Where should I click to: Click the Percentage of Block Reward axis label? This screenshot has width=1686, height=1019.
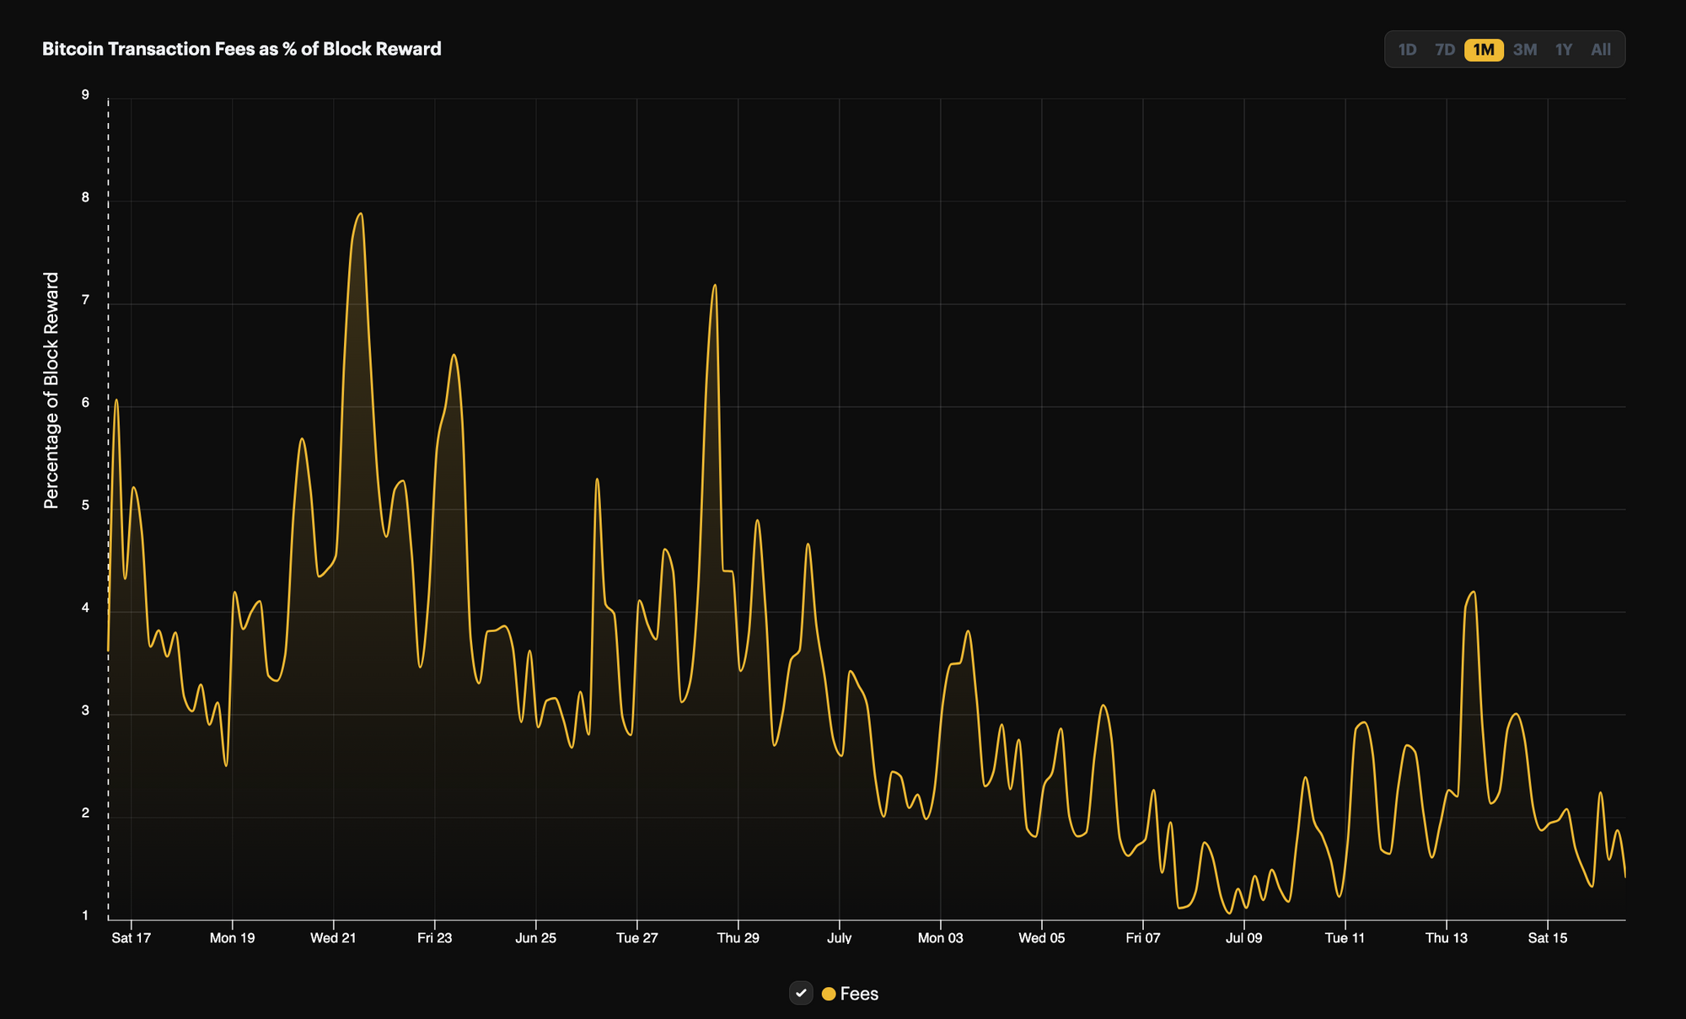pyautogui.click(x=51, y=390)
